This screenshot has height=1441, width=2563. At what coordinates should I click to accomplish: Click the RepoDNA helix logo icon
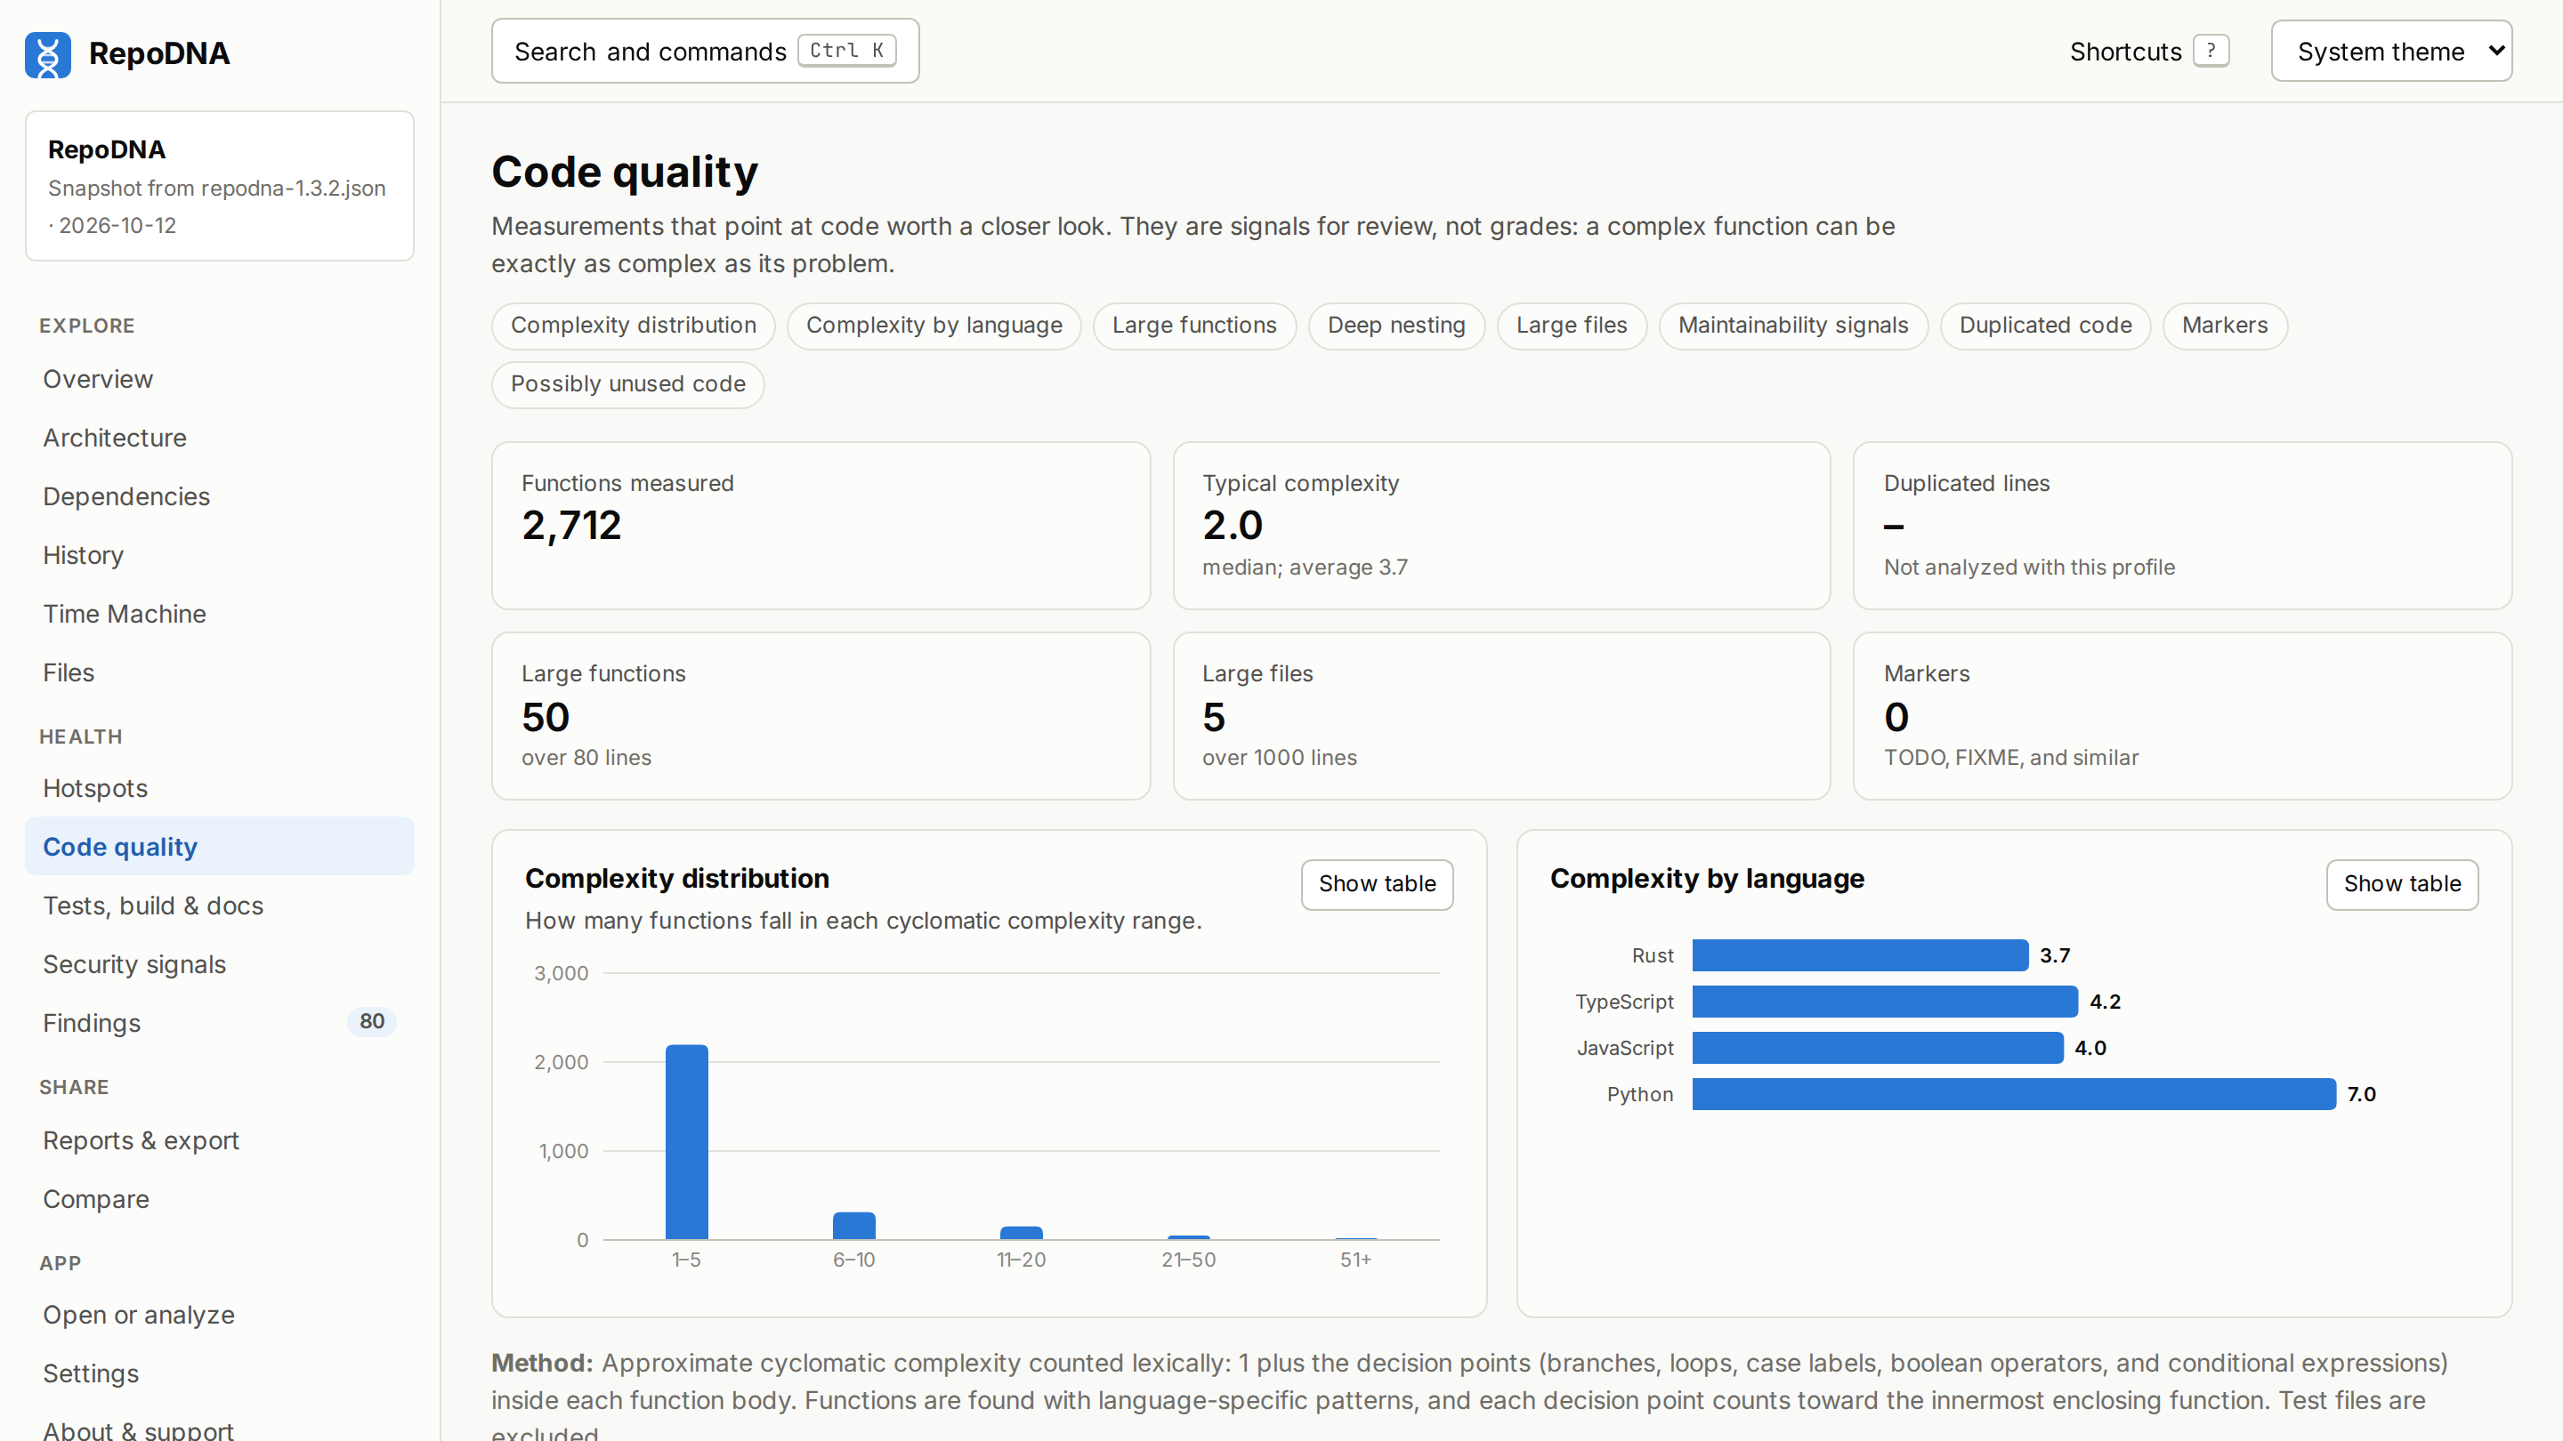tap(48, 53)
